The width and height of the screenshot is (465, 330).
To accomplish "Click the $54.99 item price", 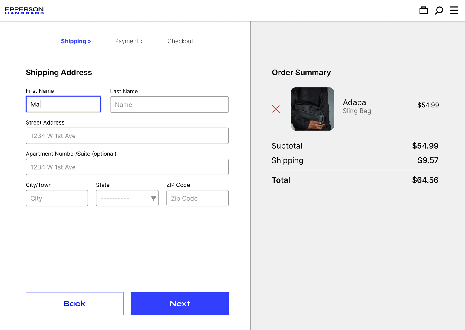I will pyautogui.click(x=428, y=105).
